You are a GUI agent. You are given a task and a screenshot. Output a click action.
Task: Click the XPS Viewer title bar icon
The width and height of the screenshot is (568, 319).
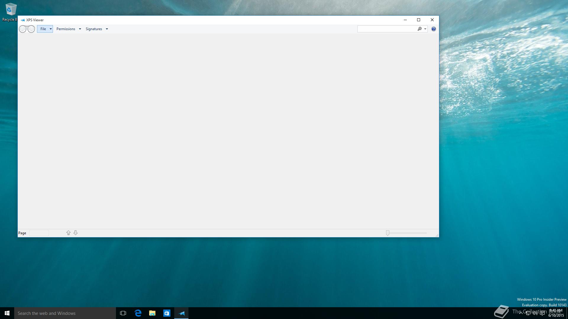click(x=22, y=20)
